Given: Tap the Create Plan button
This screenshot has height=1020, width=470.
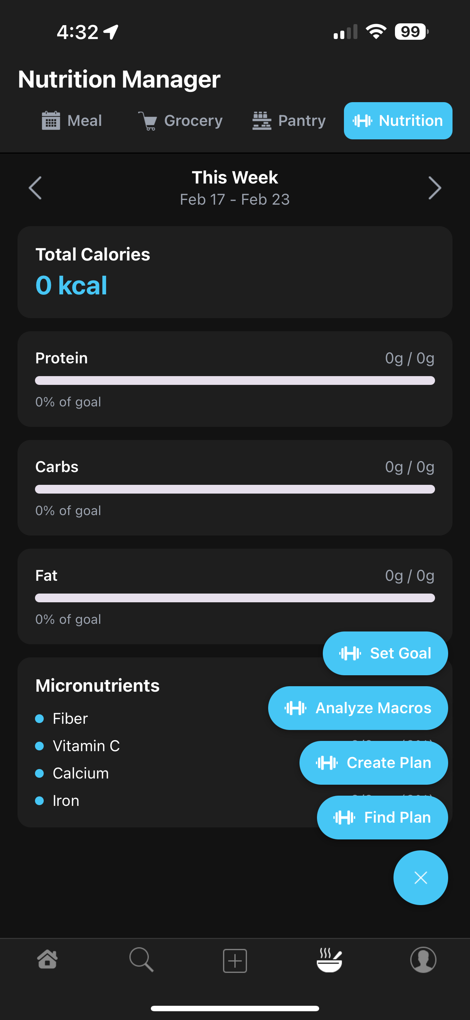Looking at the screenshot, I should pyautogui.click(x=373, y=762).
